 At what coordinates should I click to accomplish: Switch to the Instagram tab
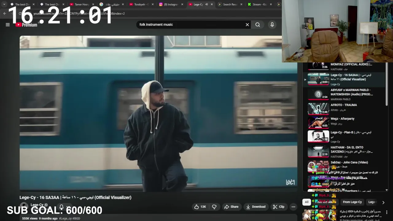pyautogui.click(x=171, y=4)
